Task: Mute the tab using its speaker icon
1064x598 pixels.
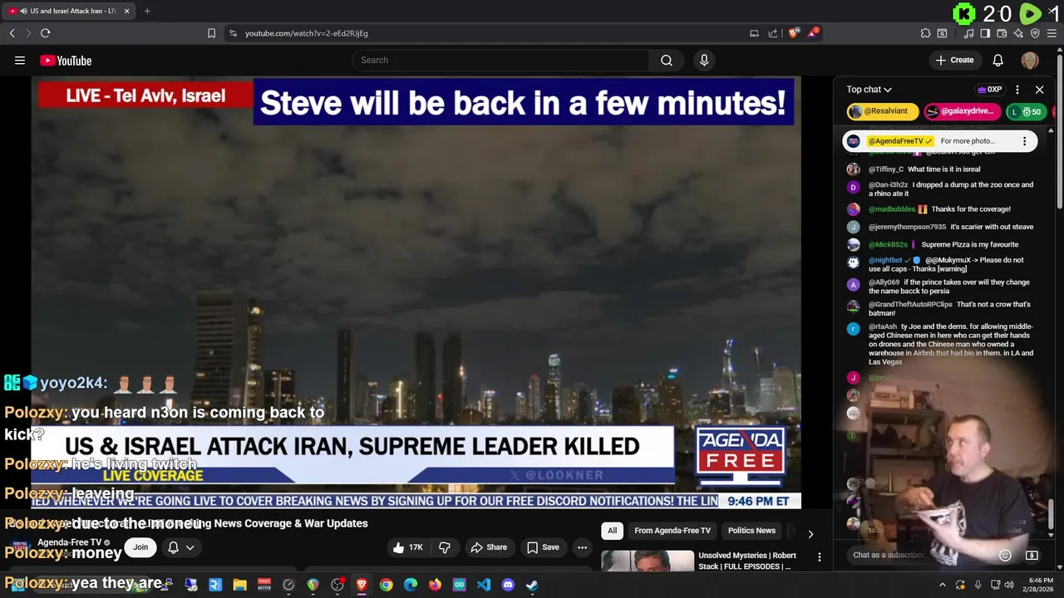Action: pyautogui.click(x=22, y=11)
